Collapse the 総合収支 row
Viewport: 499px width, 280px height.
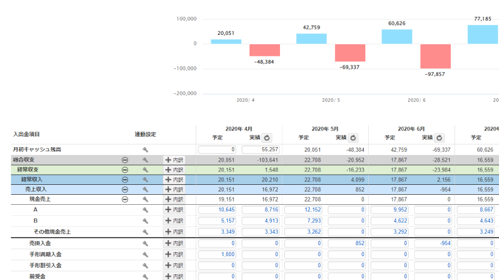[125, 160]
